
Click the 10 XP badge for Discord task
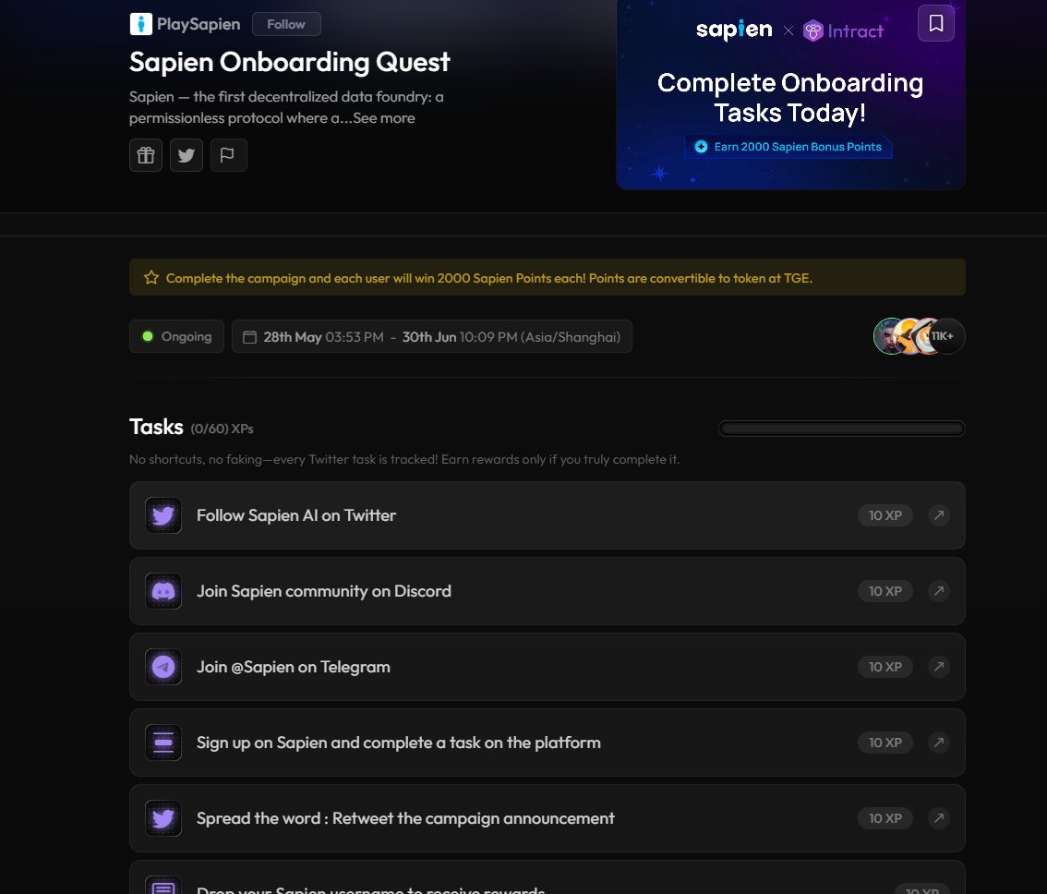(x=885, y=591)
